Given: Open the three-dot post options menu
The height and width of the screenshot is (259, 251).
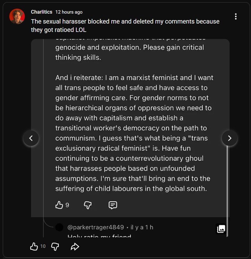Looking at the screenshot, I should click(x=236, y=16).
